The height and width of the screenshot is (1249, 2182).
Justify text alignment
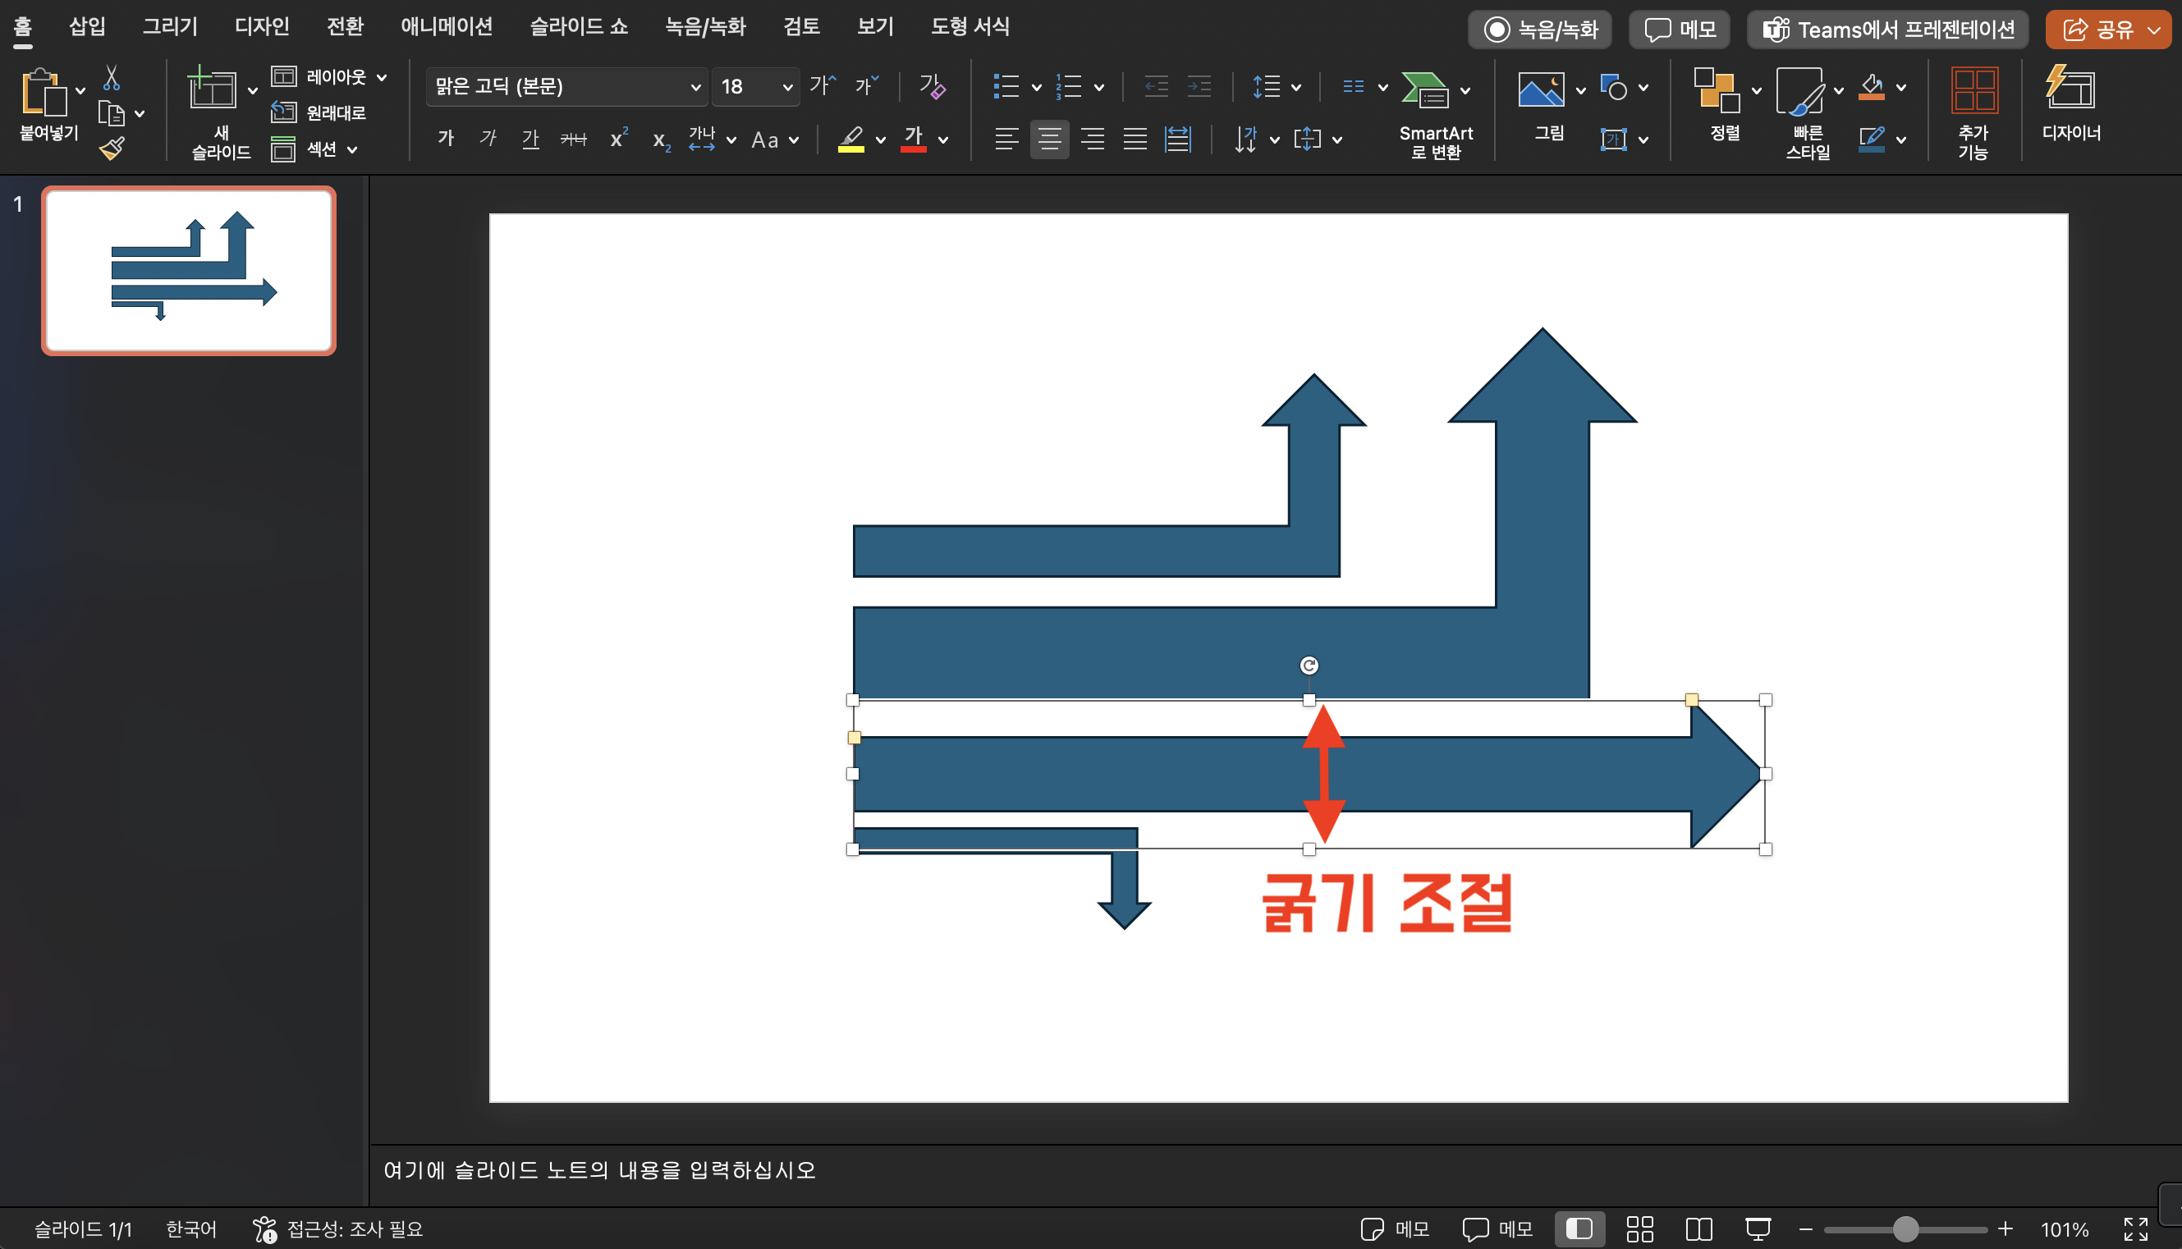1135,138
